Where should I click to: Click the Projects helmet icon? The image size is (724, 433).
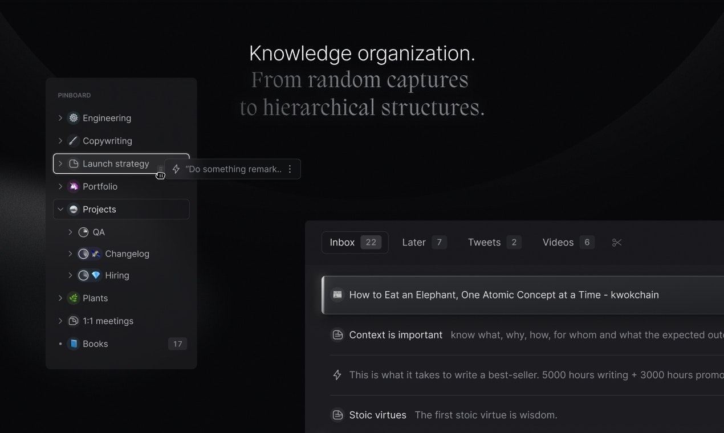pos(73,209)
